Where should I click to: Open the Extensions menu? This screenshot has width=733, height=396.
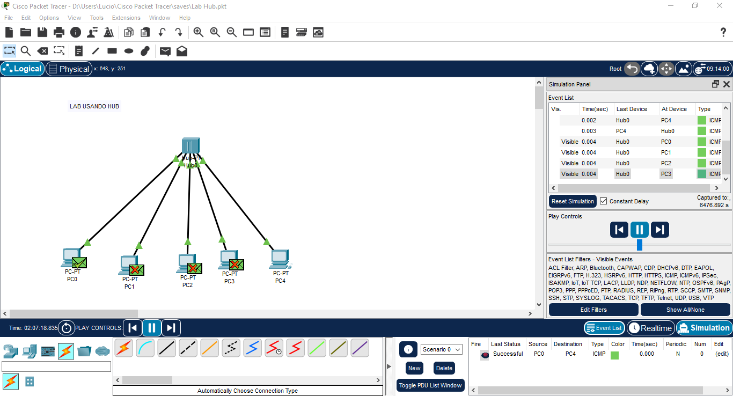pos(126,18)
